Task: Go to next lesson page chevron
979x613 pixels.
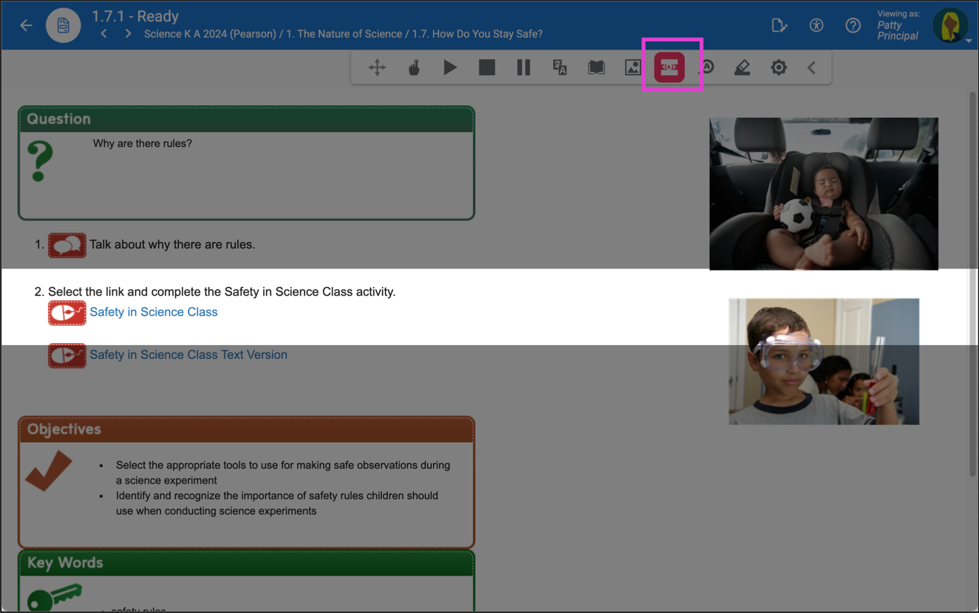Action: tap(128, 33)
